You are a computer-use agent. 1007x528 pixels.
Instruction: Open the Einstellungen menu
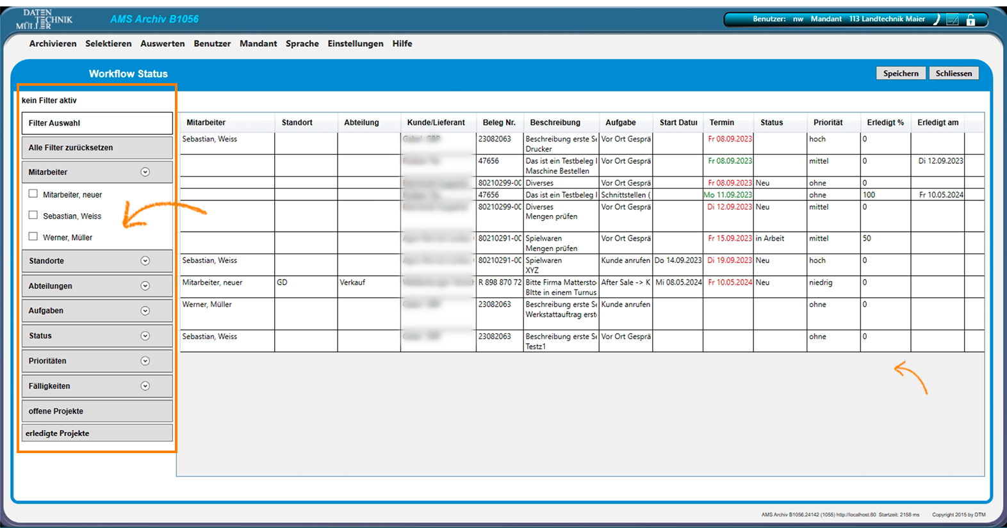(x=355, y=44)
